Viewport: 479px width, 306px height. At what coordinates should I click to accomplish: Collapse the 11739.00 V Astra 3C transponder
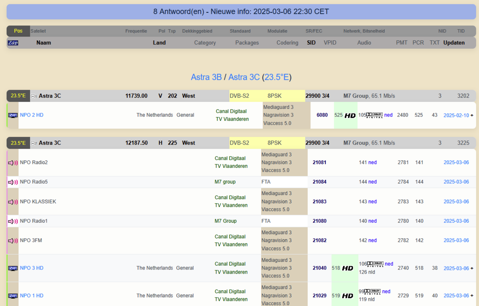pos(34,96)
